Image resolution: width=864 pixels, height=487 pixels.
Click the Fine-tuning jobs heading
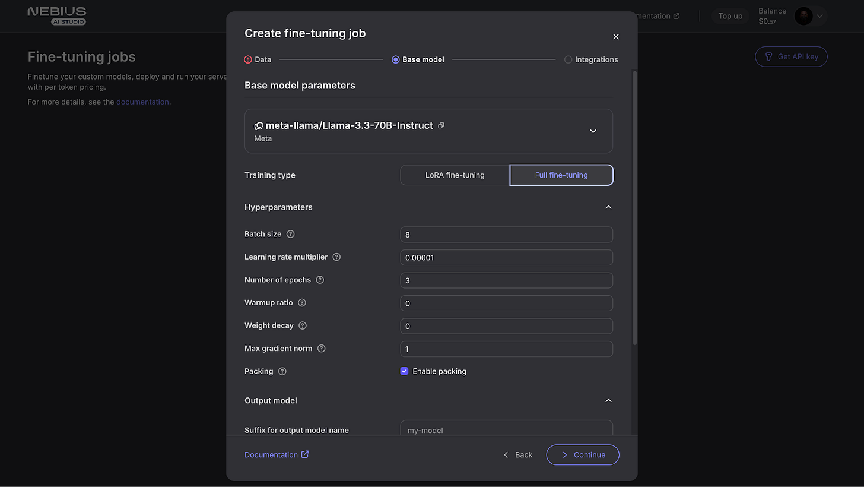coord(82,57)
